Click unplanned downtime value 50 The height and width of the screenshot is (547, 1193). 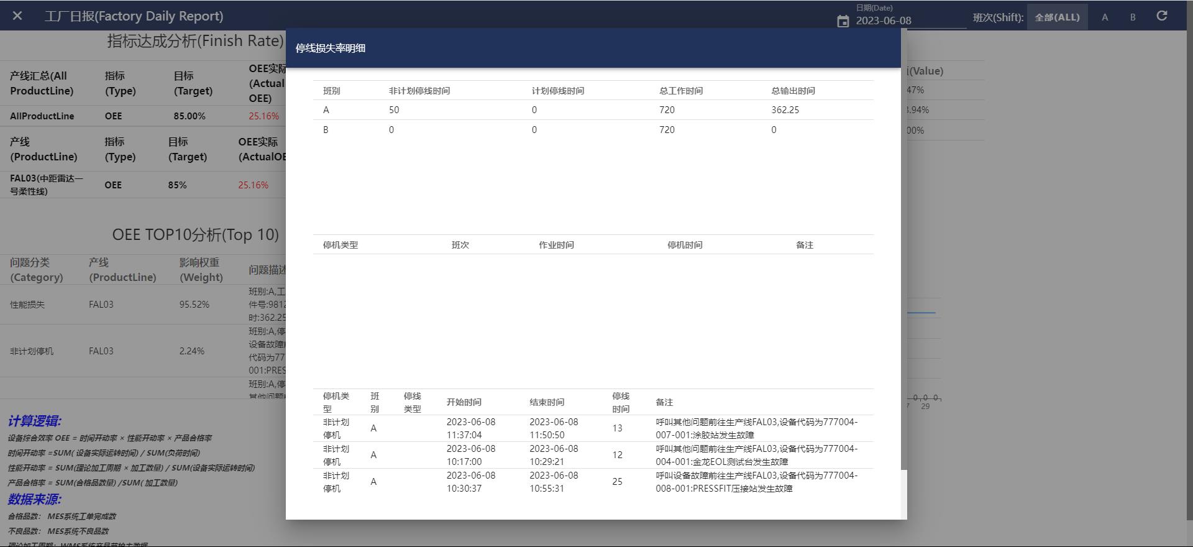pyautogui.click(x=394, y=110)
